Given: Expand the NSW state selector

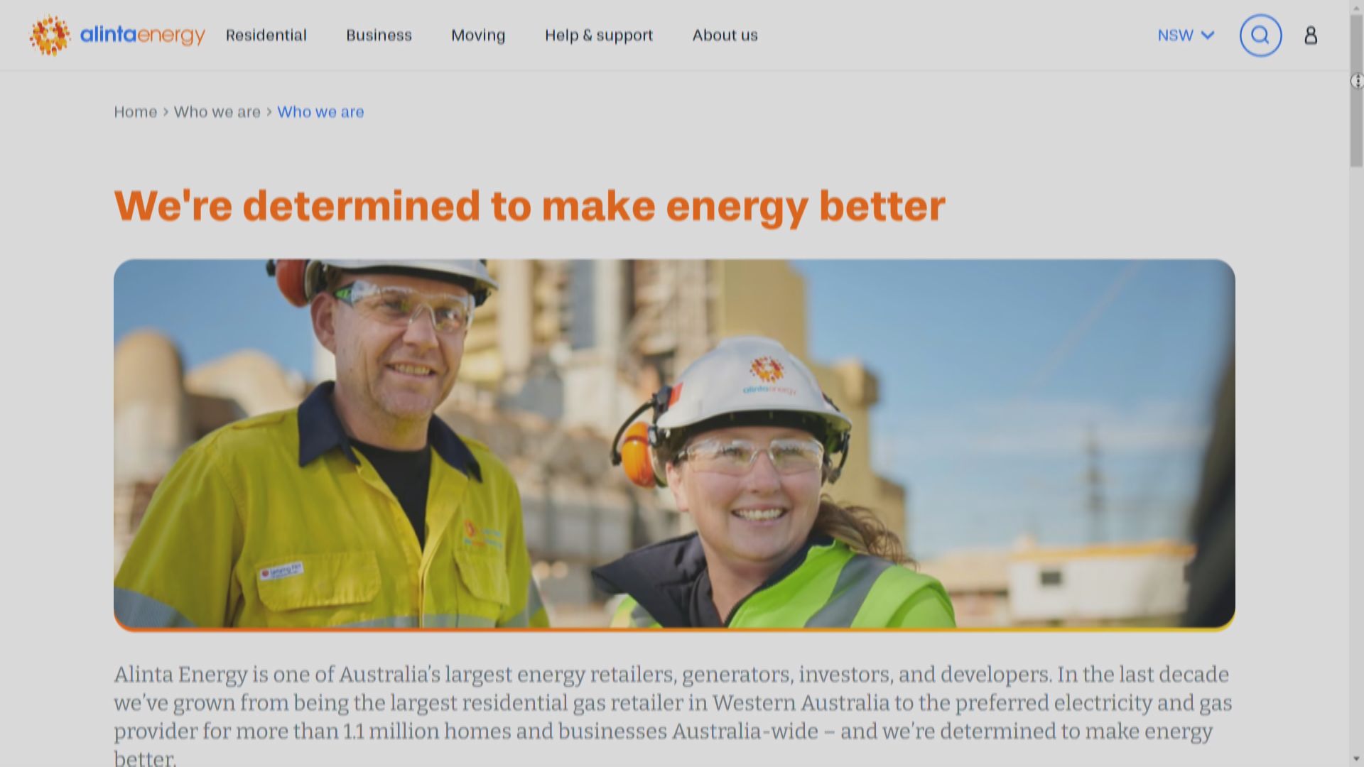Looking at the screenshot, I should click(1186, 36).
